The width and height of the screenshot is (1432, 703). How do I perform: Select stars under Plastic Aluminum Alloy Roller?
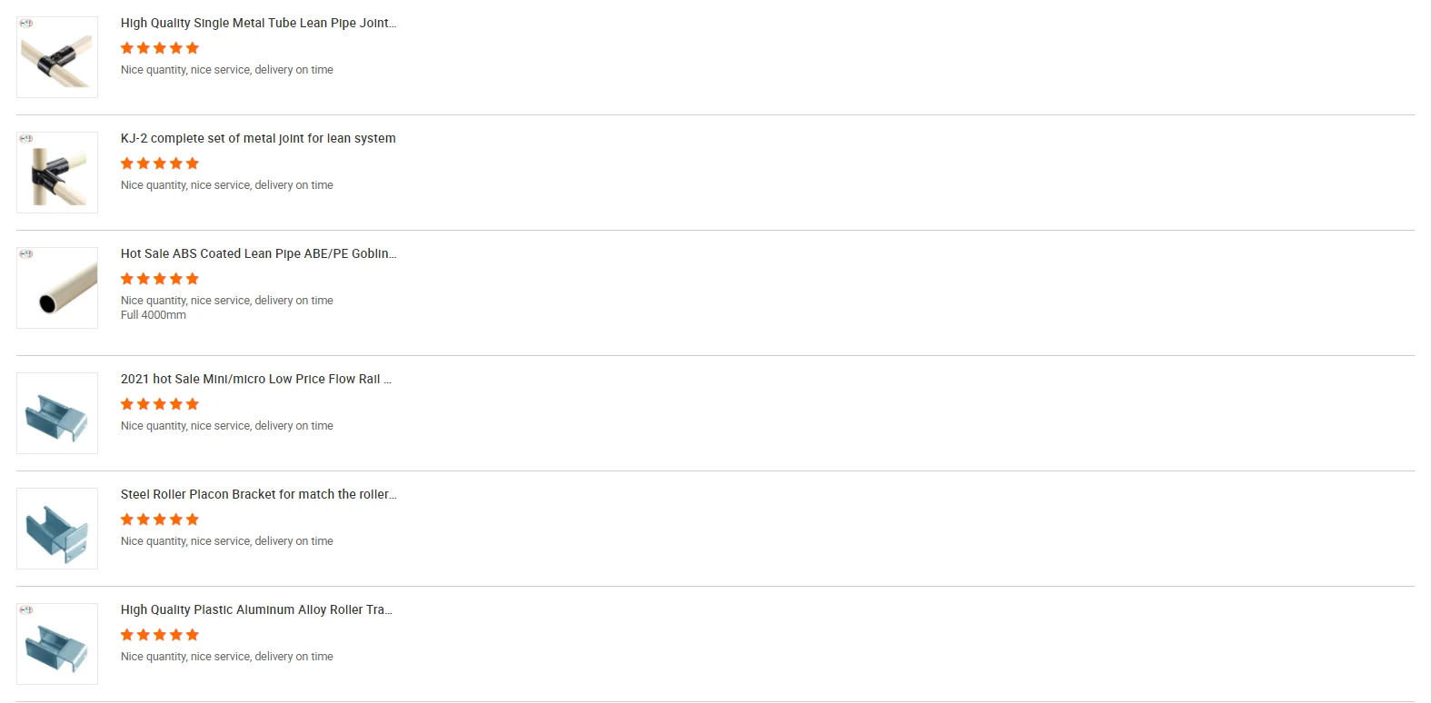160,635
